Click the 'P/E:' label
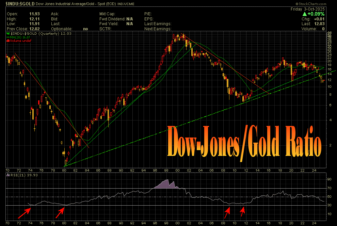 [148, 14]
